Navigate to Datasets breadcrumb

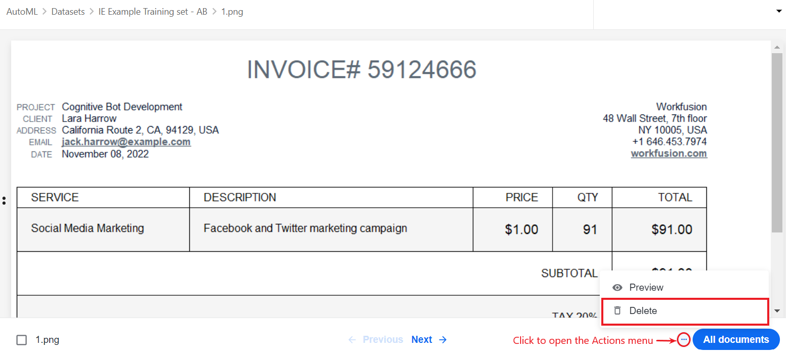(x=68, y=12)
